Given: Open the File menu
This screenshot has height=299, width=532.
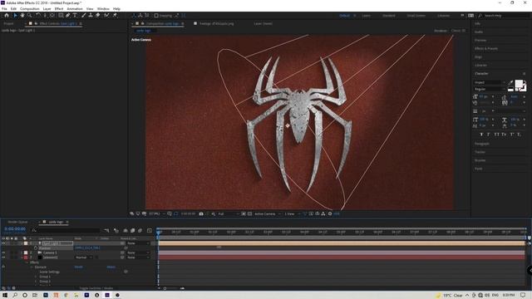Looking at the screenshot, I should coord(4,8).
